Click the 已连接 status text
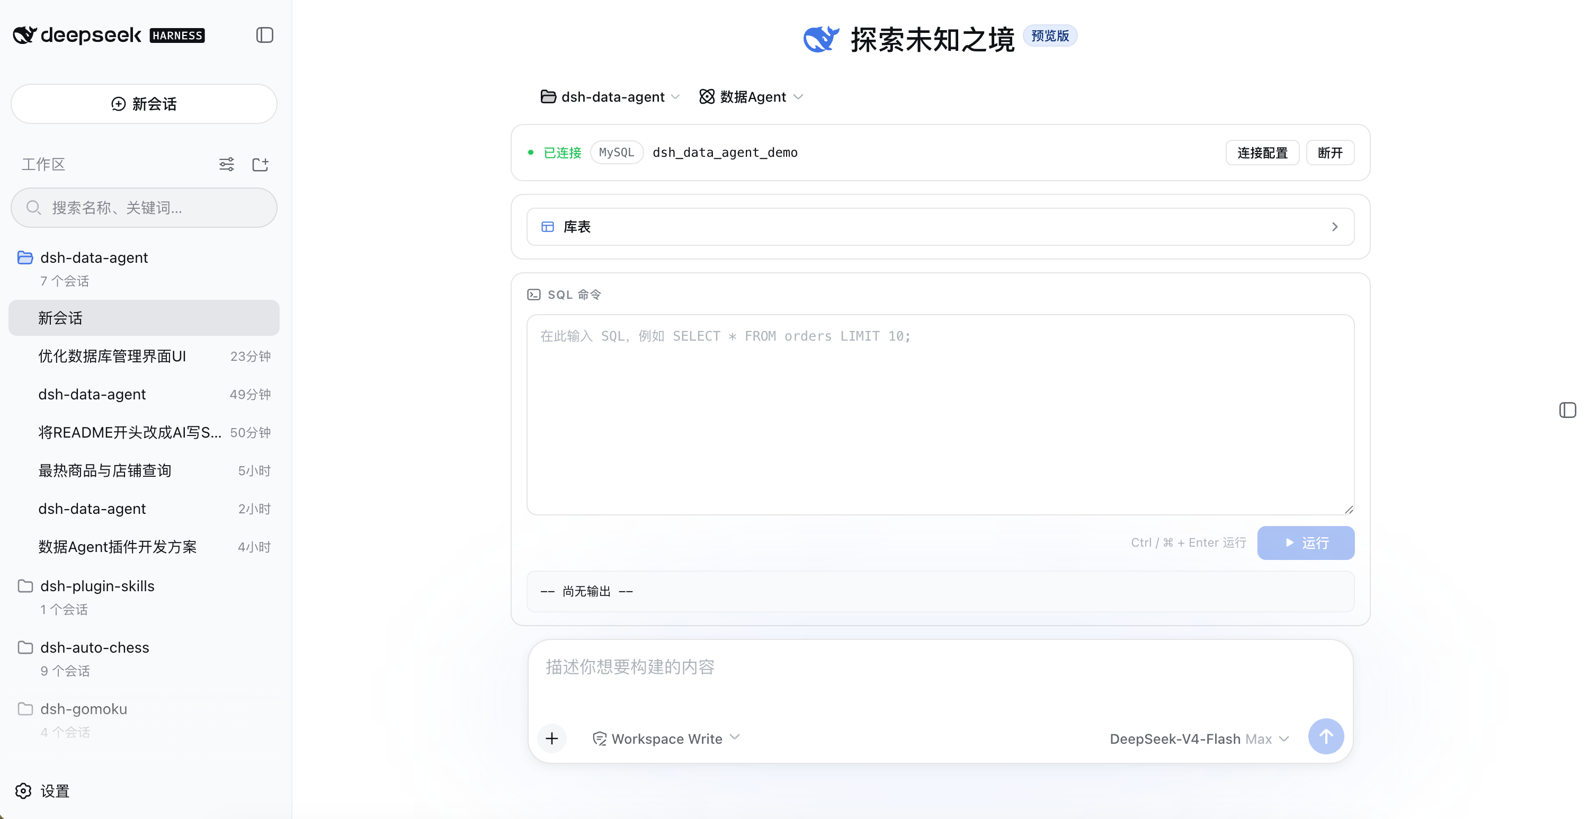The width and height of the screenshot is (1588, 819). pos(562,153)
